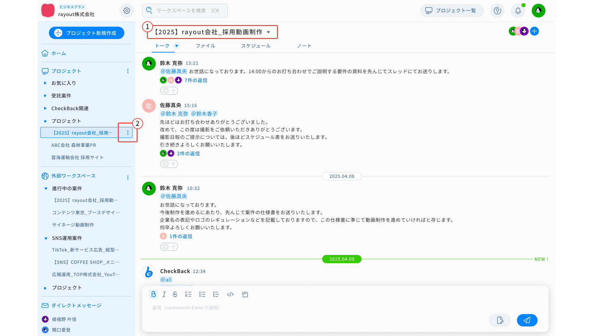The image size is (593, 336).
Task: Insert a block quote in reply
Action: 216,294
